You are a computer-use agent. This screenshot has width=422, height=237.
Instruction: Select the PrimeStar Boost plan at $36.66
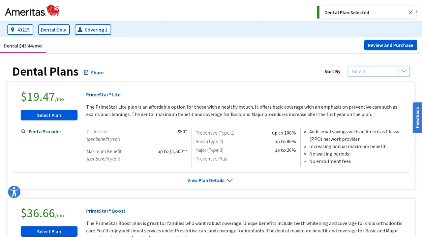pos(49,231)
